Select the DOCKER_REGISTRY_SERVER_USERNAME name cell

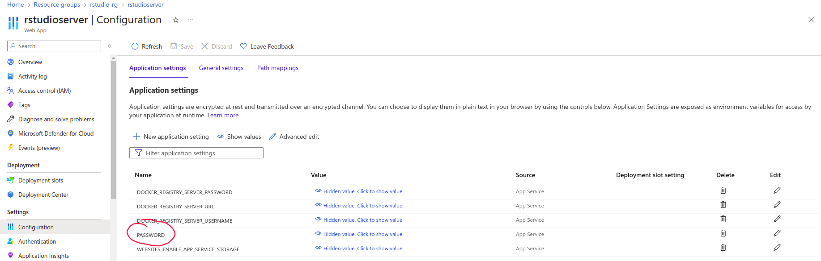point(184,221)
